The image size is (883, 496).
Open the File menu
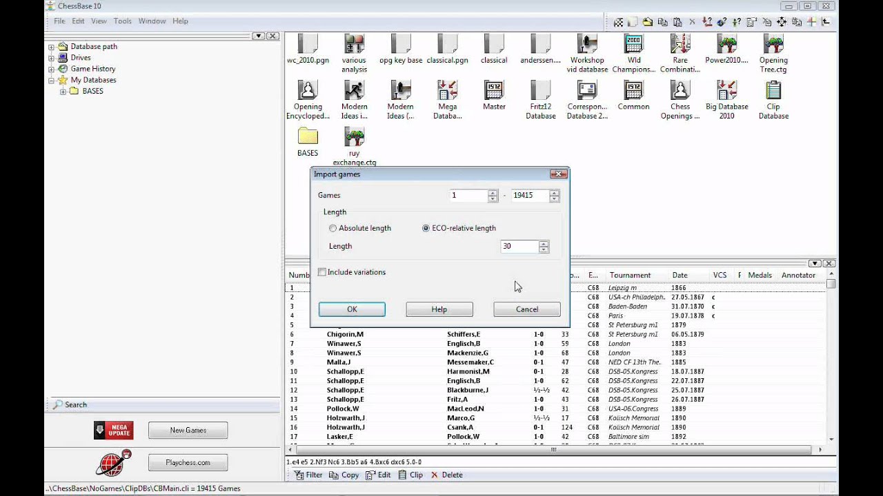[60, 21]
